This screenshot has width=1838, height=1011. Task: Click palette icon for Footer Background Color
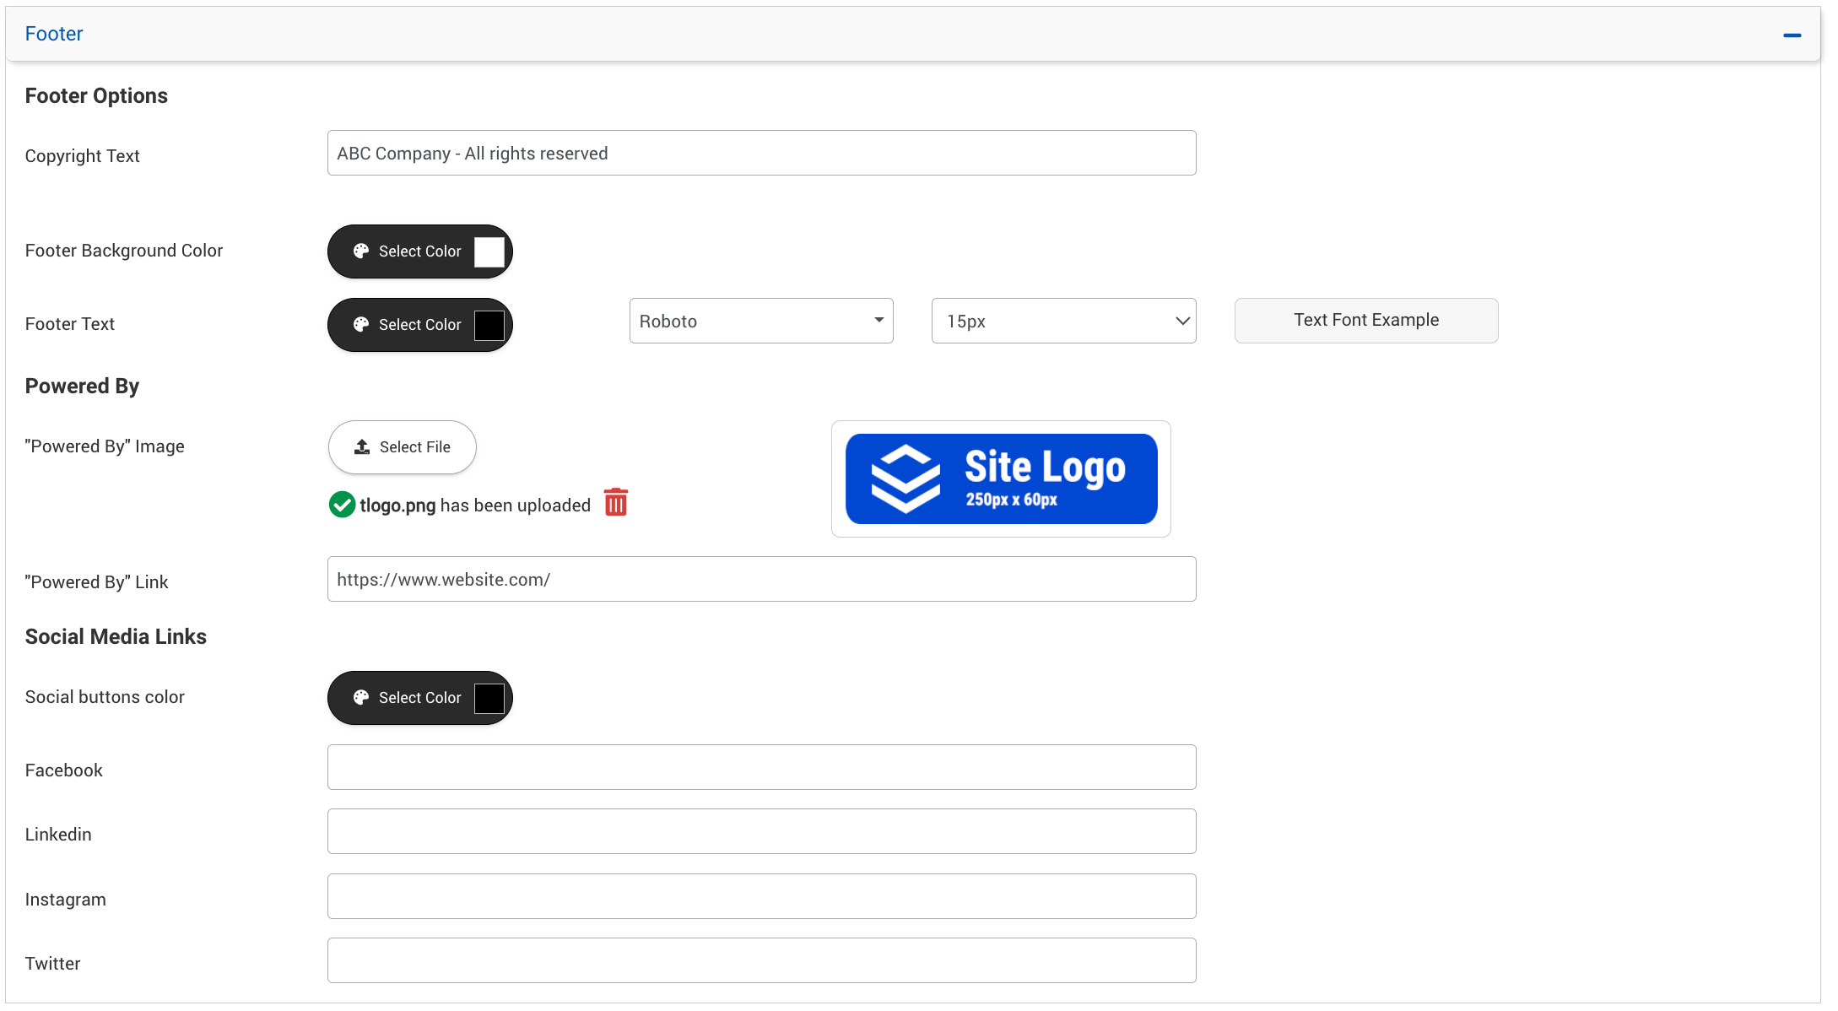pyautogui.click(x=361, y=251)
